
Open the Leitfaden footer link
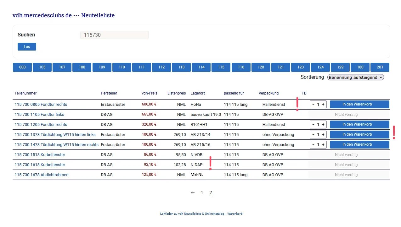tap(201, 214)
